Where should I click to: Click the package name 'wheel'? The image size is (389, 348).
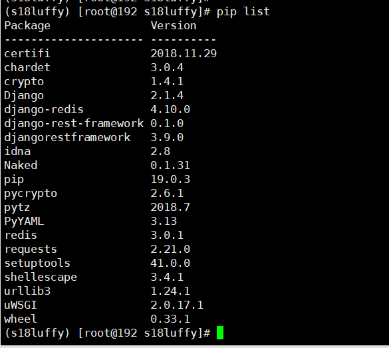click(x=21, y=319)
